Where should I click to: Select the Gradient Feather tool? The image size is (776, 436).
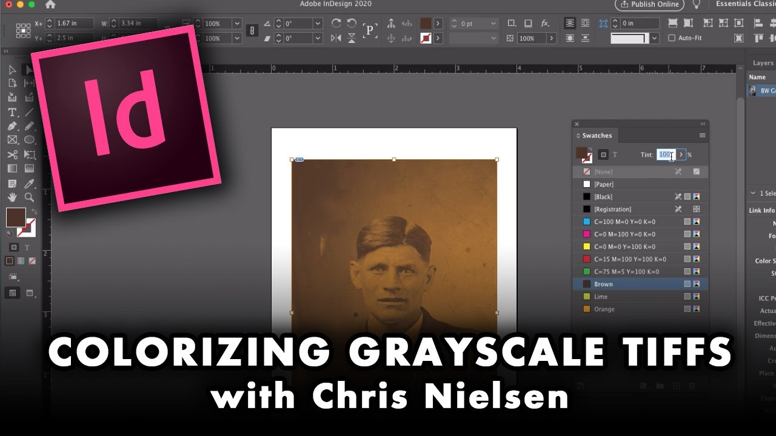30,169
